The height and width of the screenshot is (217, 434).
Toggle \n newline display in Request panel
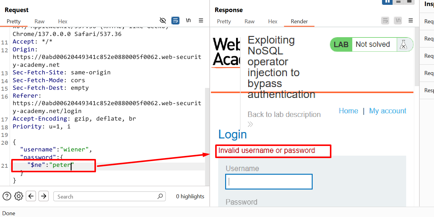(188, 21)
